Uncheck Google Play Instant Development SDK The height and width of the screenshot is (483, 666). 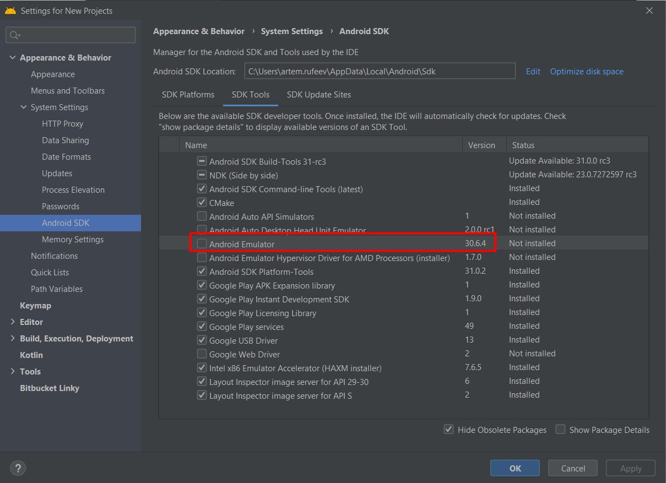(202, 299)
